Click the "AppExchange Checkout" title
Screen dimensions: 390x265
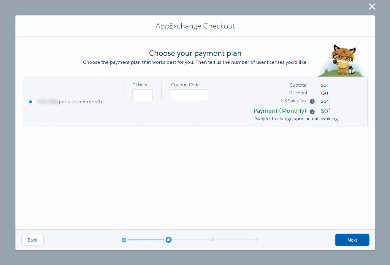coord(195,26)
